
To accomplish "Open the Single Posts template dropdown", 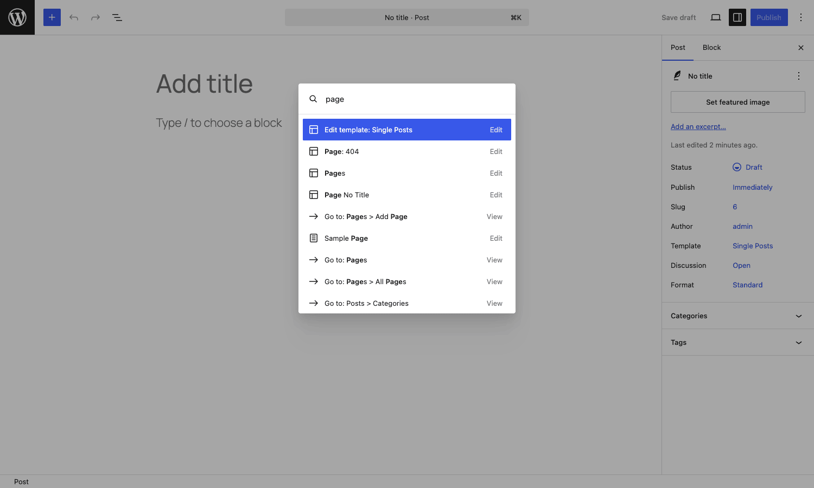I will 753,246.
